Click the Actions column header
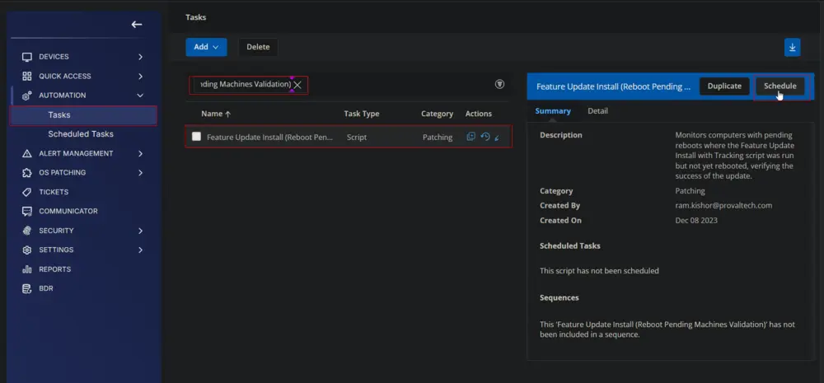 pyautogui.click(x=478, y=114)
